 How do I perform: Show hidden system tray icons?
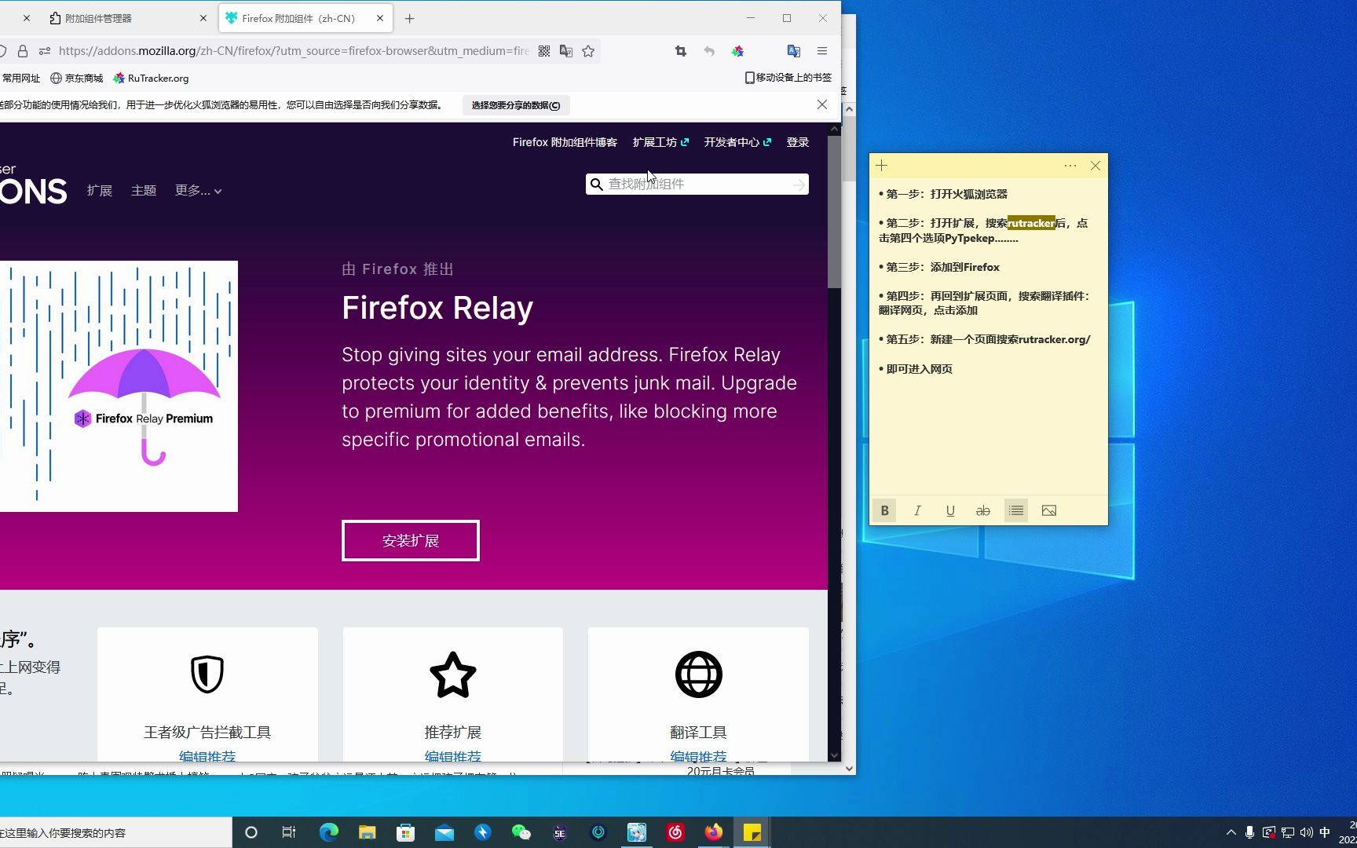1231,832
